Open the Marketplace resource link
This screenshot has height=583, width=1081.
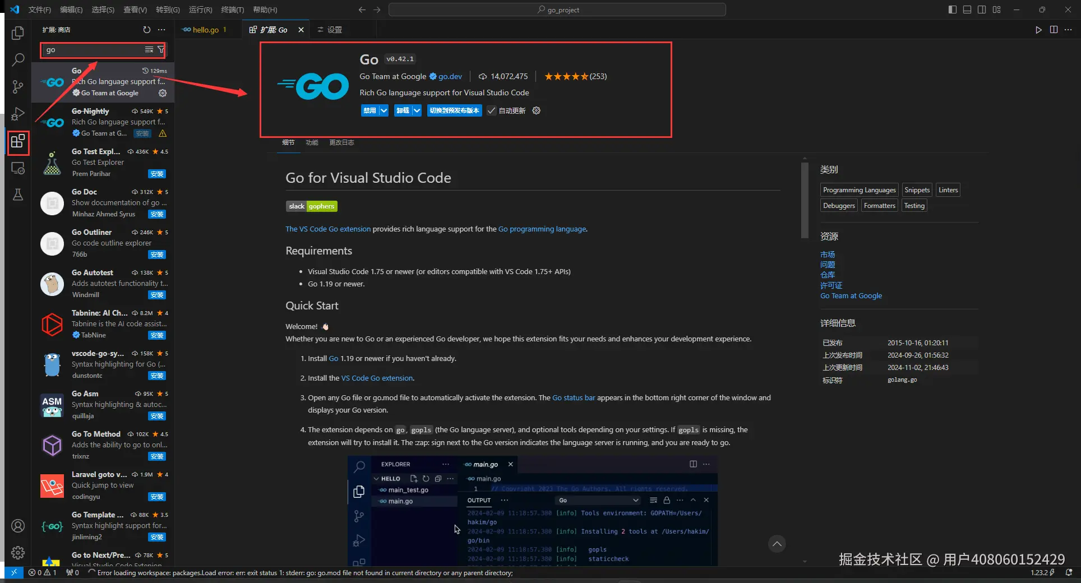point(828,255)
